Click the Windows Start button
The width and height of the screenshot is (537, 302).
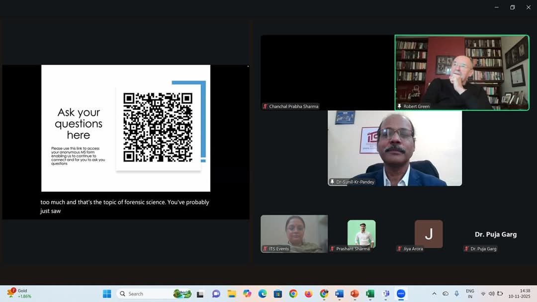pyautogui.click(x=107, y=294)
